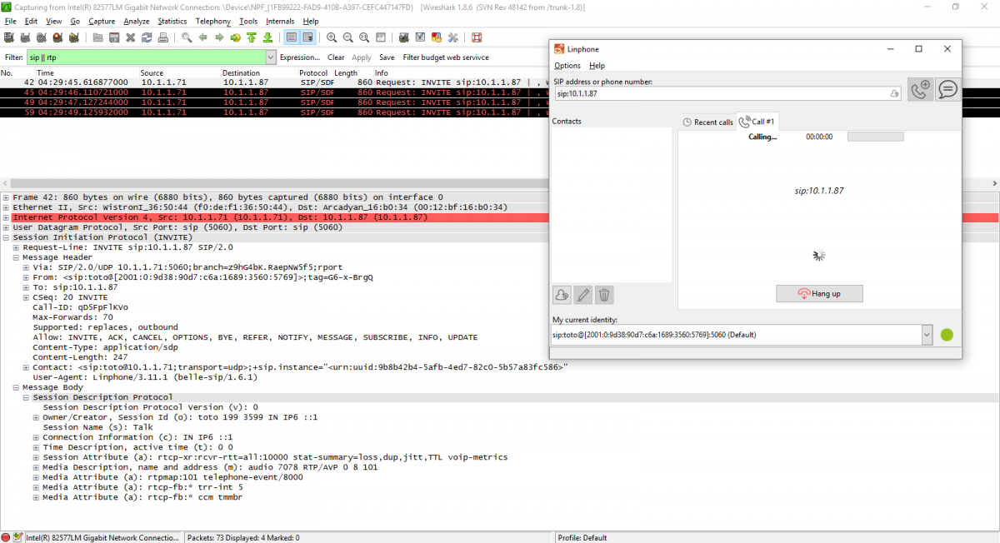Open the display filter history dropdown
Screen dimensions: 1000x543
[x=270, y=57]
